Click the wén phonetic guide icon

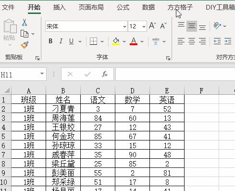(x=156, y=41)
